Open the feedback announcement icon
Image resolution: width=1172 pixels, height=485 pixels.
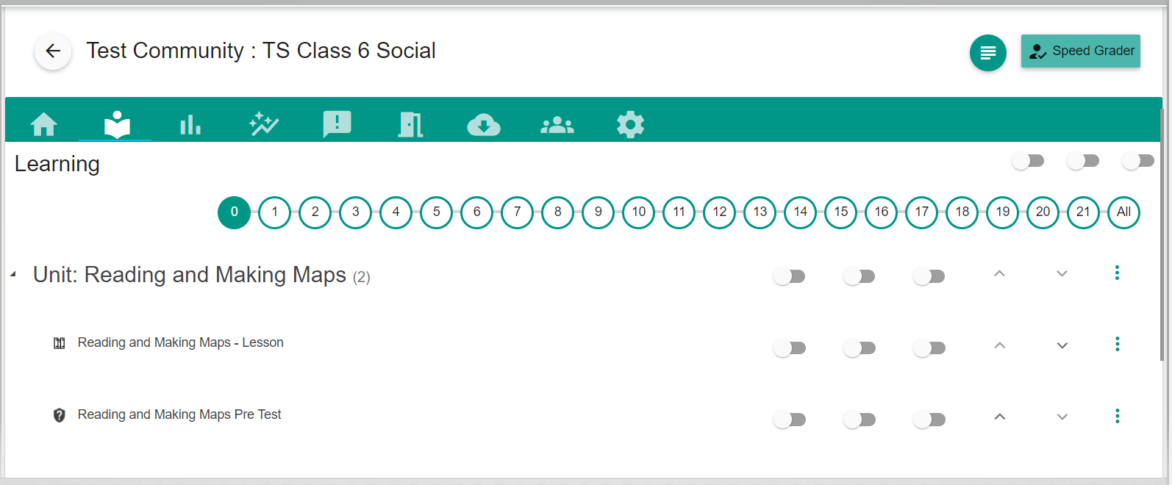[x=337, y=124]
